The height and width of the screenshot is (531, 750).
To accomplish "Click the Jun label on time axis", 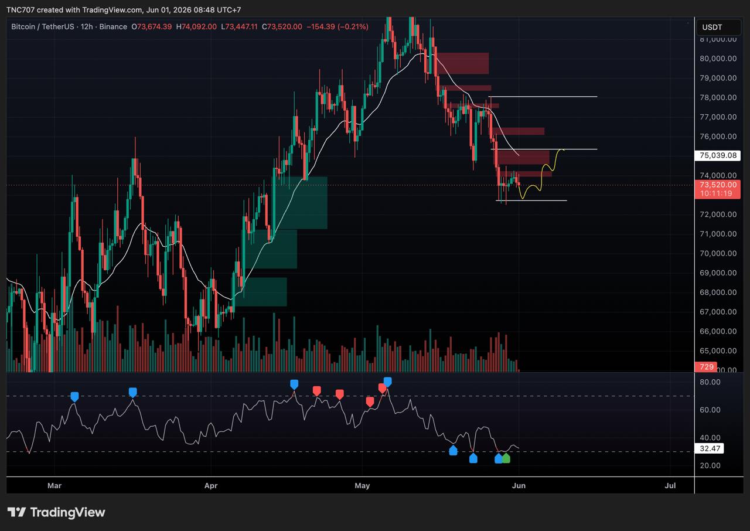I will pyautogui.click(x=518, y=485).
